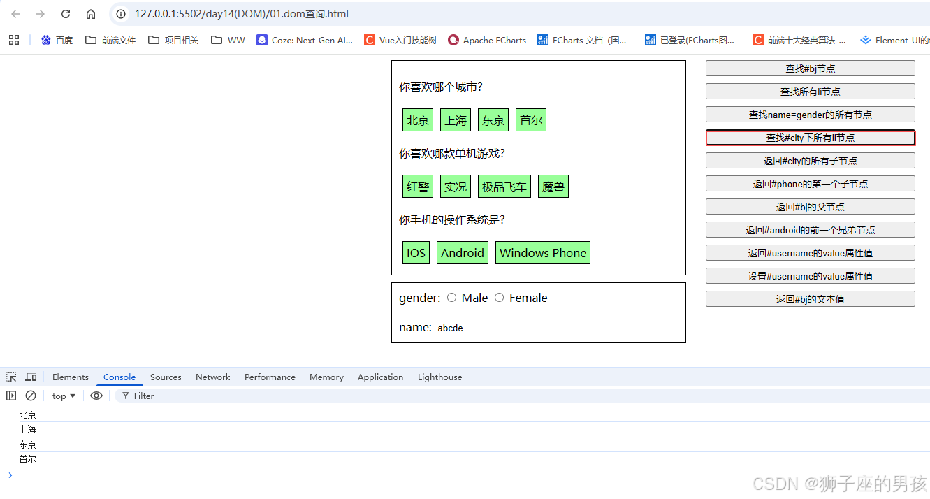930x499 pixels.
Task: Click the 实况 game item
Action: 456,187
